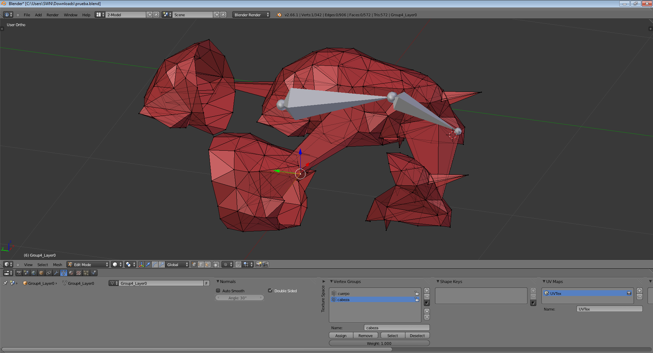Image resolution: width=653 pixels, height=353 pixels.
Task: Toggle lock on cuerpo vertex group
Action: tap(416, 293)
